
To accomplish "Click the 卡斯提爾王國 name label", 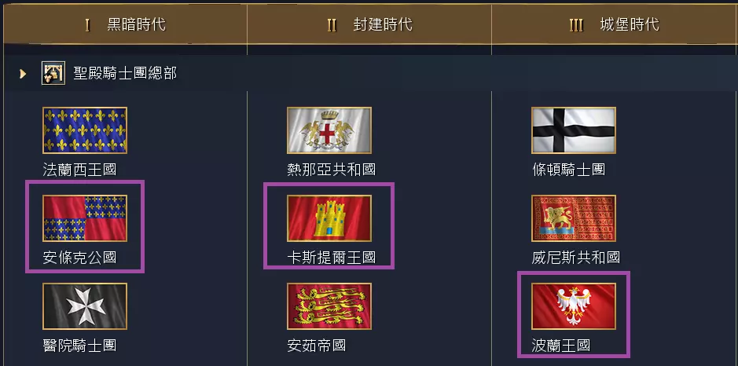I will [x=332, y=258].
